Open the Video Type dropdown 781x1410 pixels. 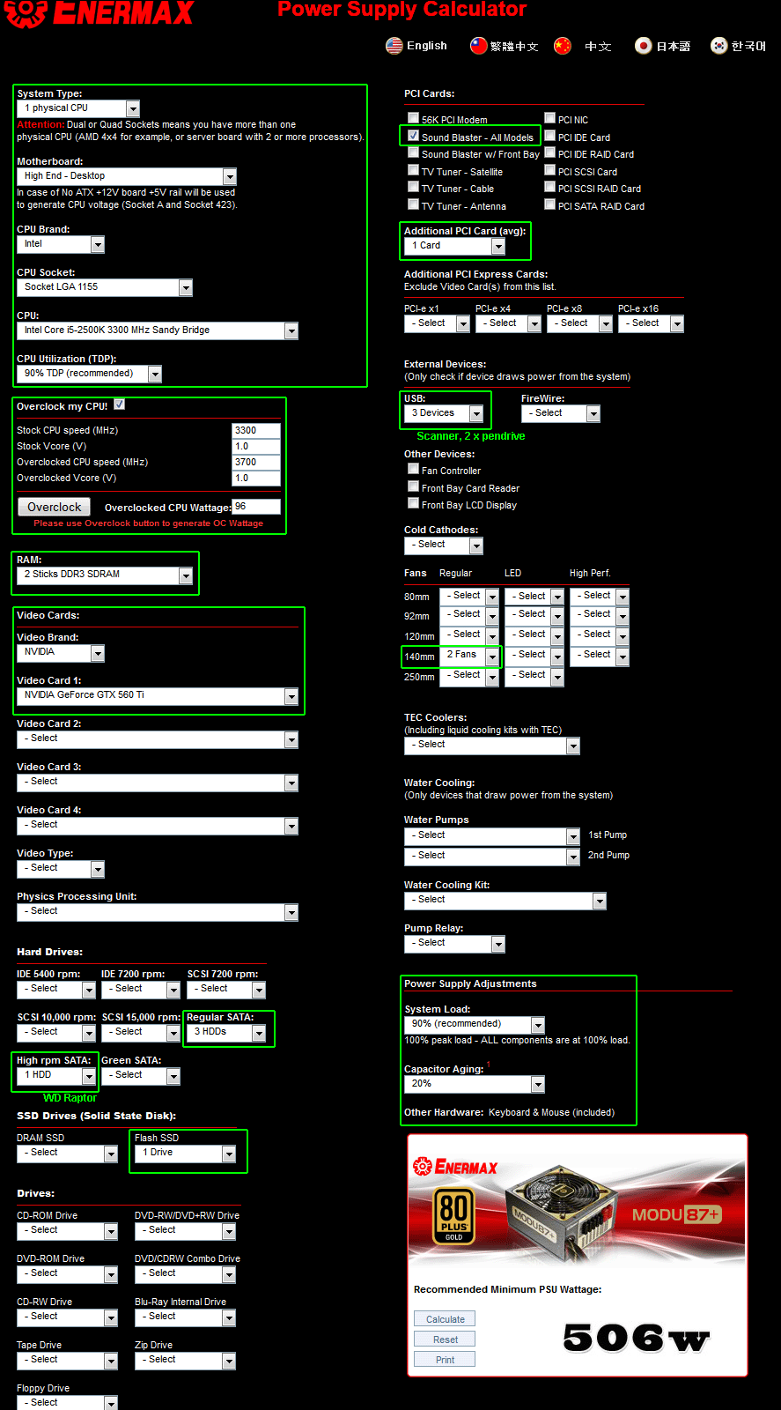click(61, 868)
